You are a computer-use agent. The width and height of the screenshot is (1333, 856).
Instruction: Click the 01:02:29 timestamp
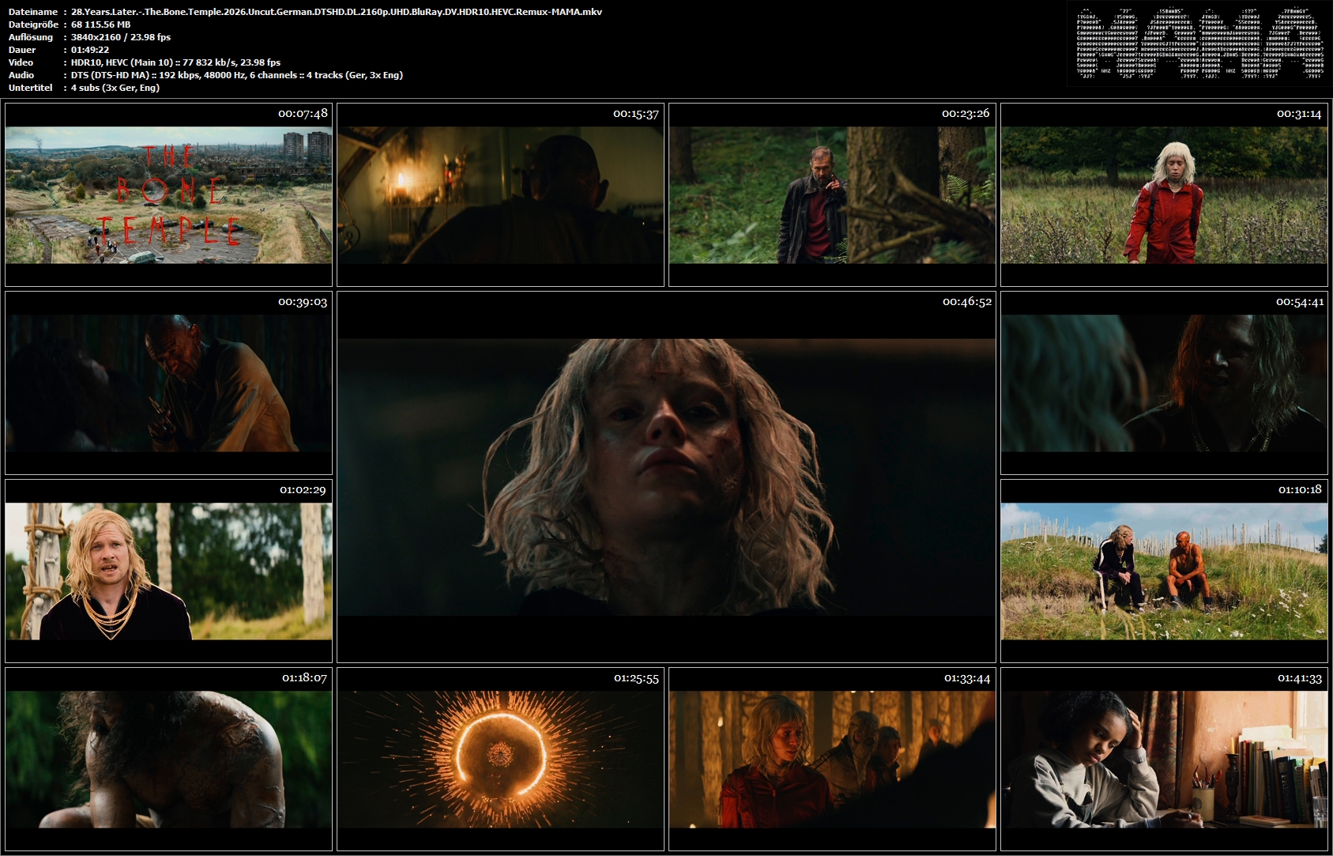tap(303, 490)
